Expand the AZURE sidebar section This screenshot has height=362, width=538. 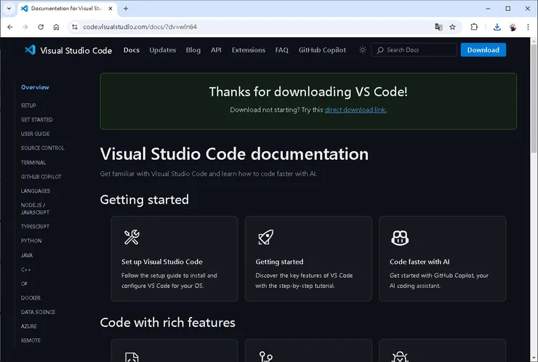29,326
